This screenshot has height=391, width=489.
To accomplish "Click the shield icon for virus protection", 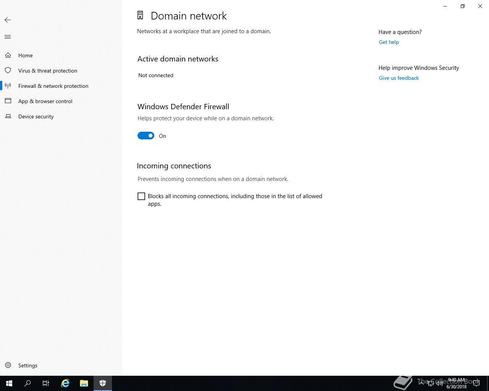I will (8, 71).
